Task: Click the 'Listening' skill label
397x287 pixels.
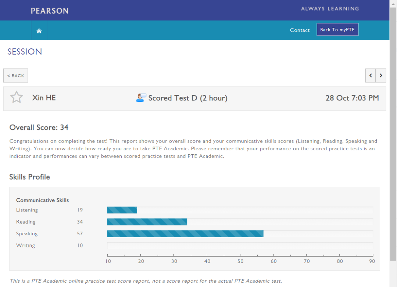Action: (27, 210)
